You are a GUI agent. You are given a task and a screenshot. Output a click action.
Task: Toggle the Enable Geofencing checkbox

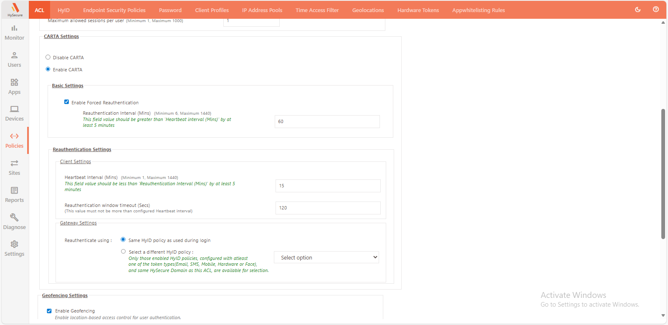point(49,311)
